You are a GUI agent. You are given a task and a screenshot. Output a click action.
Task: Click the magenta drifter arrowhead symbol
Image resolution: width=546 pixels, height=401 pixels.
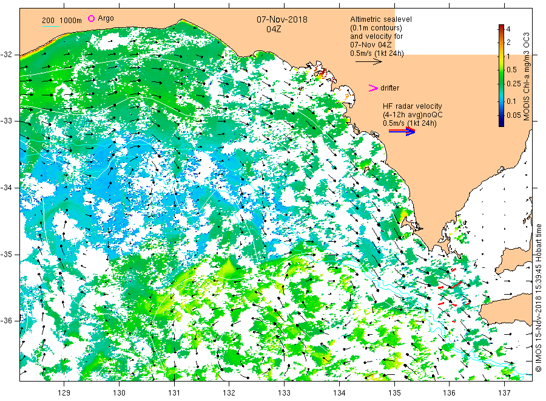373,88
